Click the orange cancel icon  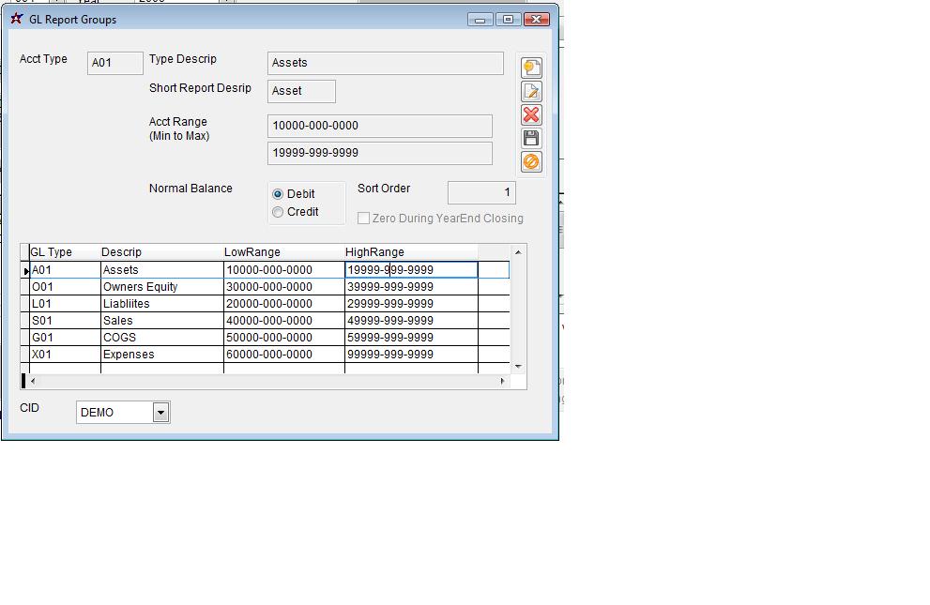531,161
